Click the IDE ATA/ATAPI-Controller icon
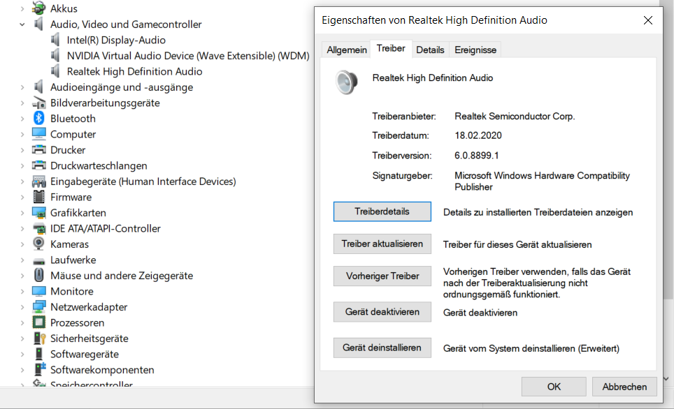Screen dimensions: 674x409 [x=38, y=228]
